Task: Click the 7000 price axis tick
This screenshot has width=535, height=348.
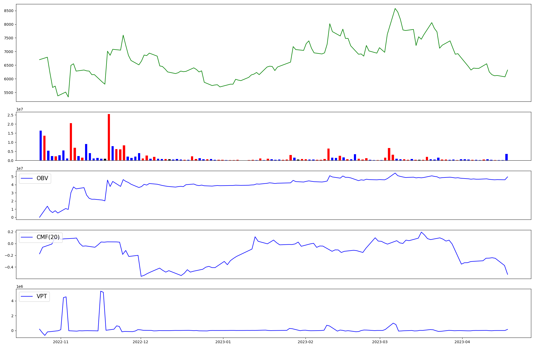Action: pos(9,52)
